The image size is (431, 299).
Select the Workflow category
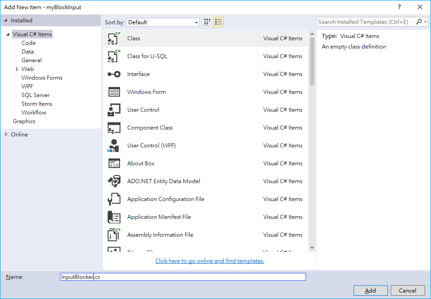[34, 113]
